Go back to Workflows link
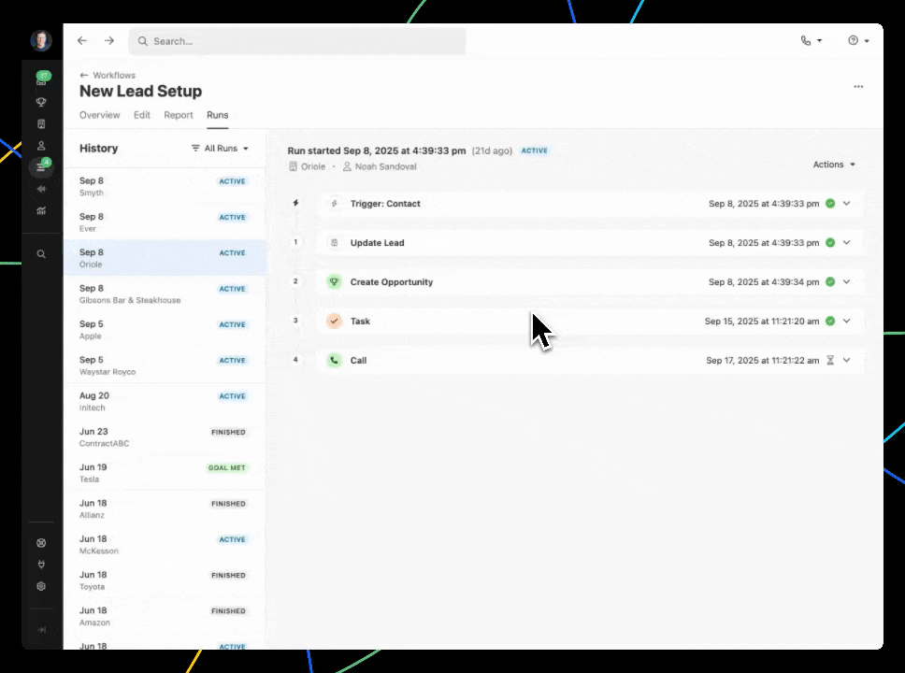Image resolution: width=905 pixels, height=673 pixels. (x=108, y=75)
